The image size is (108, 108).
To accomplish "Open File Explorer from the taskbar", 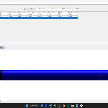I will 73,106.
